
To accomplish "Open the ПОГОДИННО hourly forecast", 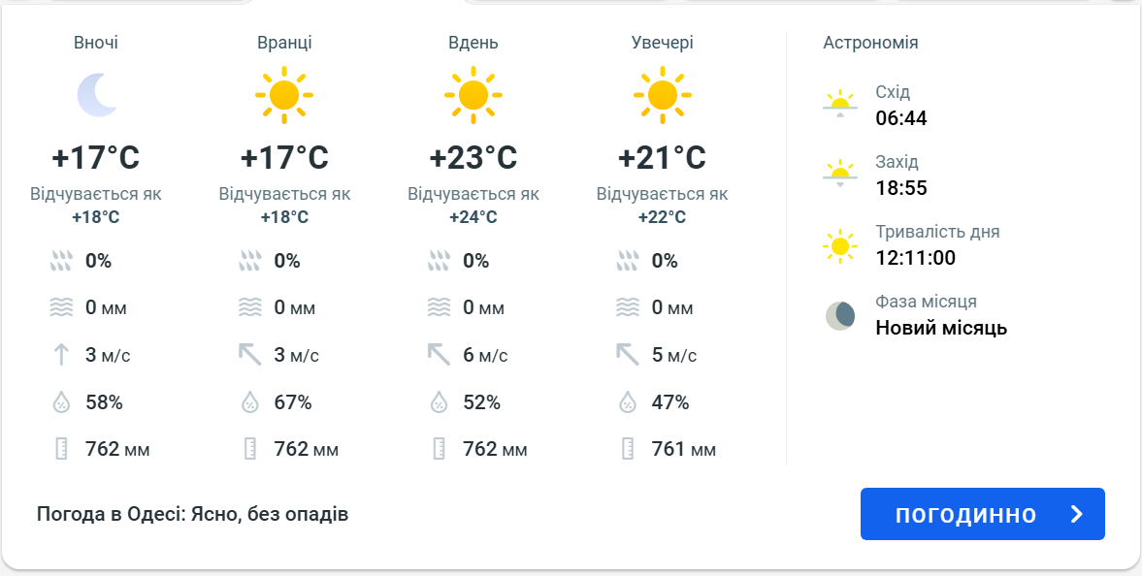I will pyautogui.click(x=983, y=514).
